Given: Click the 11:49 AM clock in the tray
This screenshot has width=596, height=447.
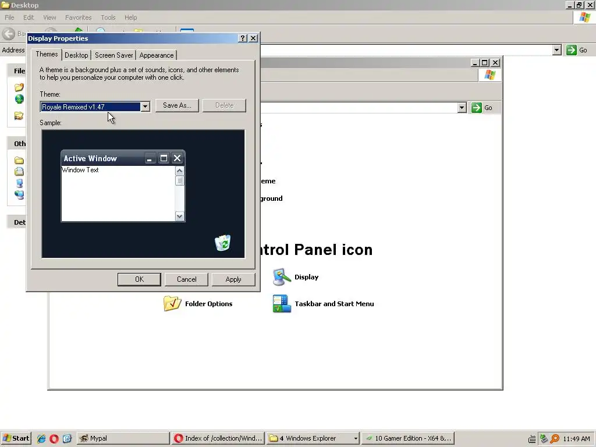Looking at the screenshot, I should pos(576,439).
